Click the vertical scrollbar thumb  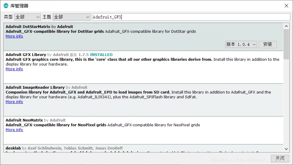coord(286,44)
